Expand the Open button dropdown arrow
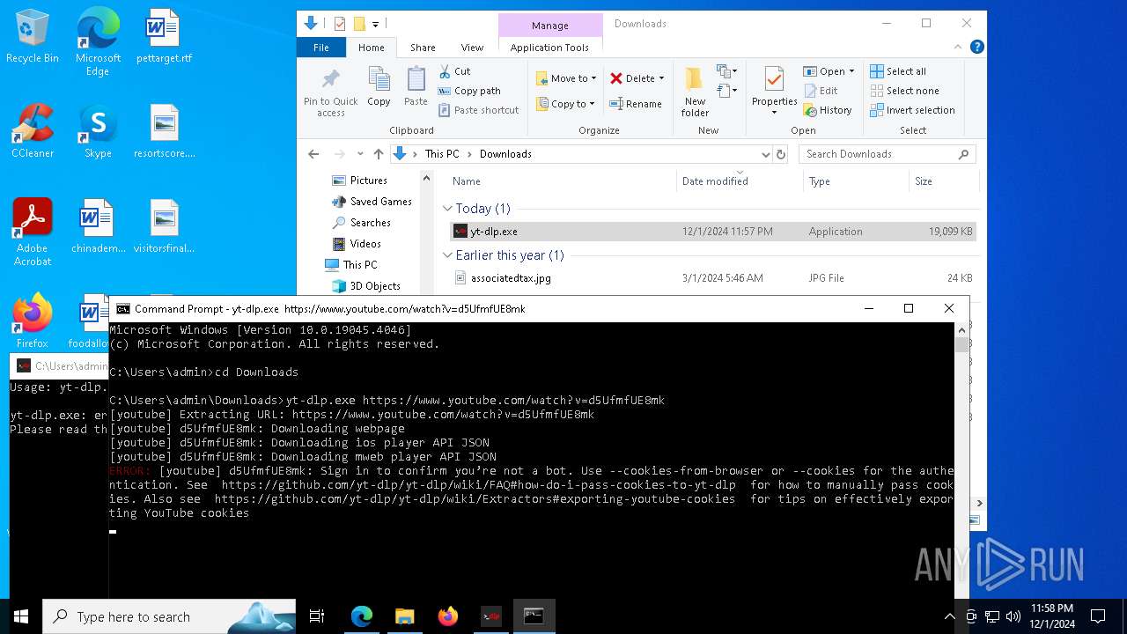Viewport: 1127px width, 634px height. [x=851, y=71]
